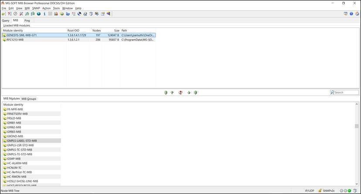Image resolution: width=361 pixels, height=194 pixels.
Task: Switch to the Ping tab
Action: [x=27, y=20]
